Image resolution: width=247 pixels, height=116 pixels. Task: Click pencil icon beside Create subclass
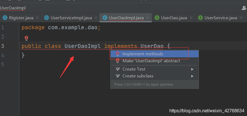[x=118, y=76]
